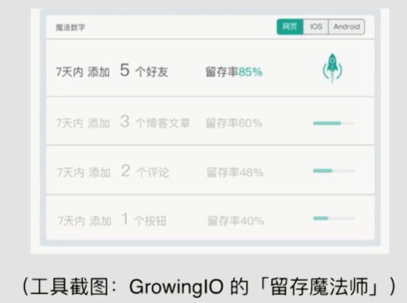The height and width of the screenshot is (303, 407).
Task: Click the large number 2
Action: click(x=126, y=171)
